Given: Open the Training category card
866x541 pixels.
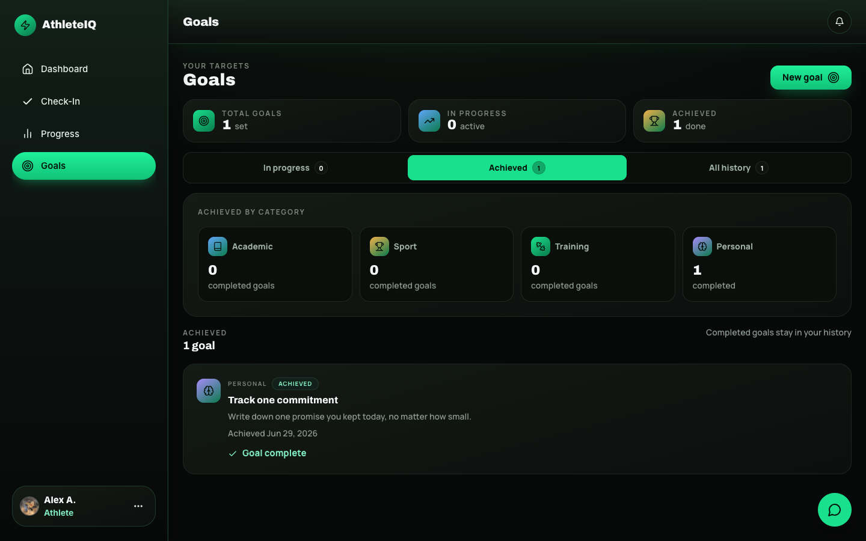Looking at the screenshot, I should [598, 264].
